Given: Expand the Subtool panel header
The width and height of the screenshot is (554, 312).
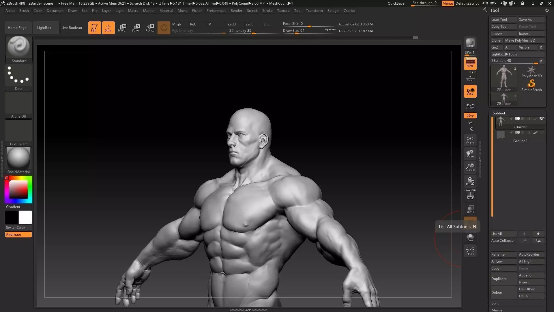Looking at the screenshot, I should 499,113.
